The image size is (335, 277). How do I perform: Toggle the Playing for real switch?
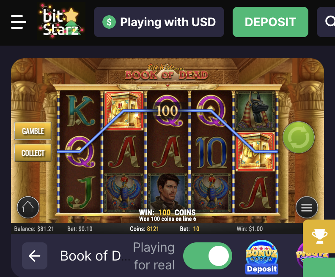coord(207,255)
